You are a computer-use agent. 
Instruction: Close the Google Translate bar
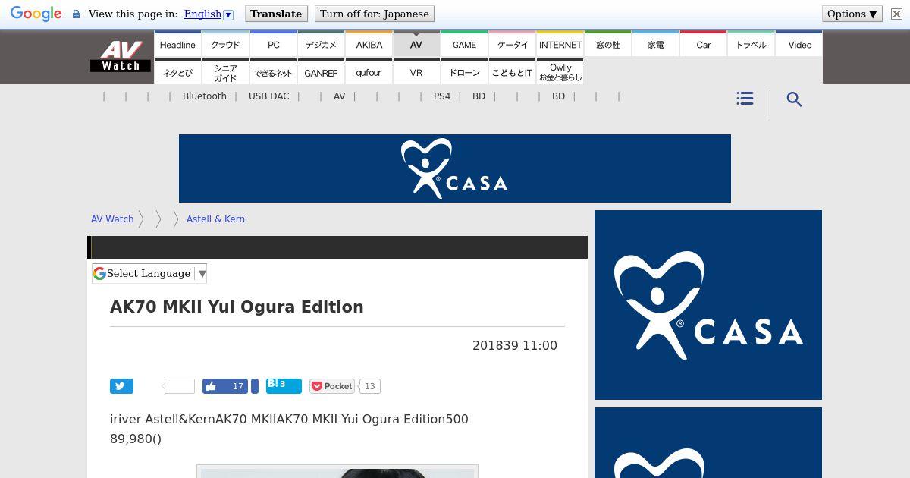click(896, 14)
